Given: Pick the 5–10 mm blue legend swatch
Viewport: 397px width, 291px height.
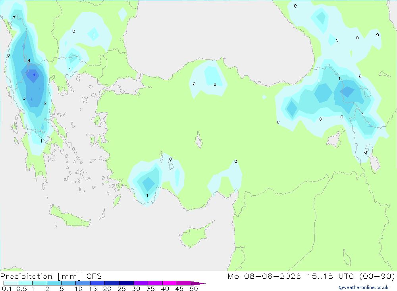Looking at the screenshot, I should pos(69,283).
